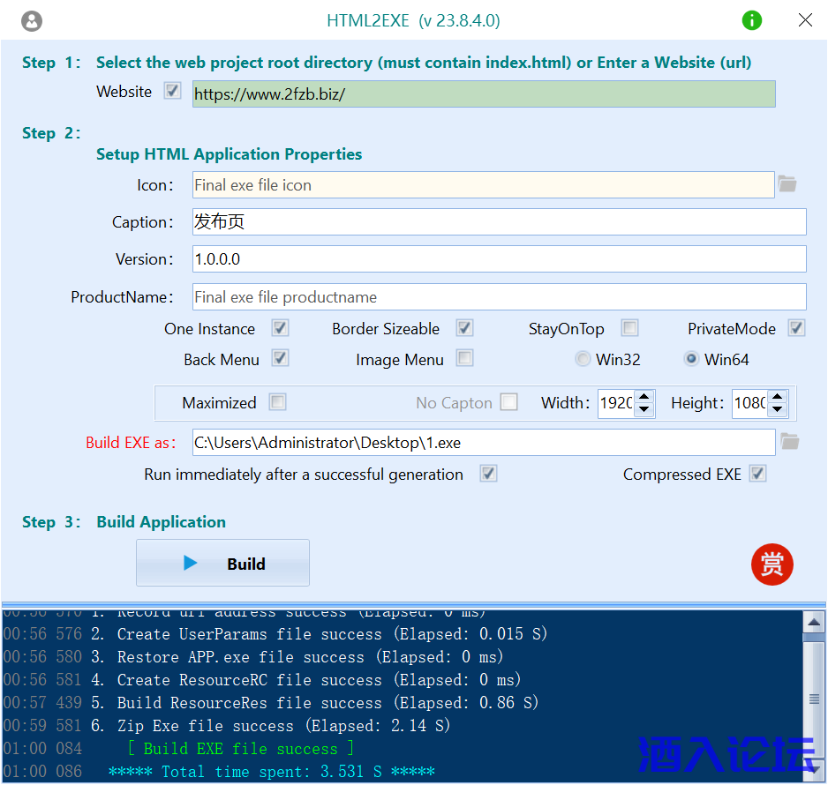Select the Win64 radio button
The height and width of the screenshot is (785, 828).
692,359
